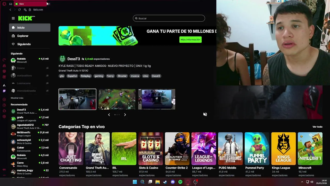Open the Windows Start menu
Viewport: 330px width, 186px height.
pyautogui.click(x=135, y=182)
